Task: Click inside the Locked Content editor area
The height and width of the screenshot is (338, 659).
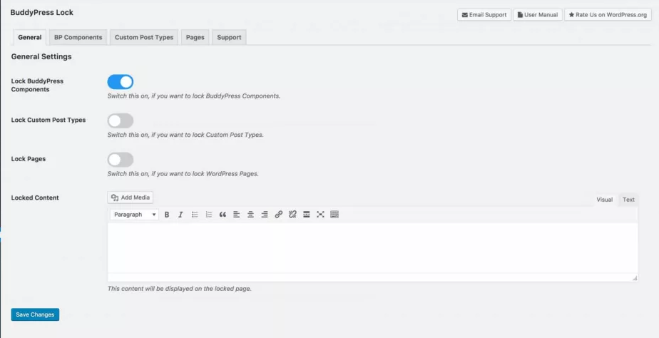Action: tap(371, 247)
